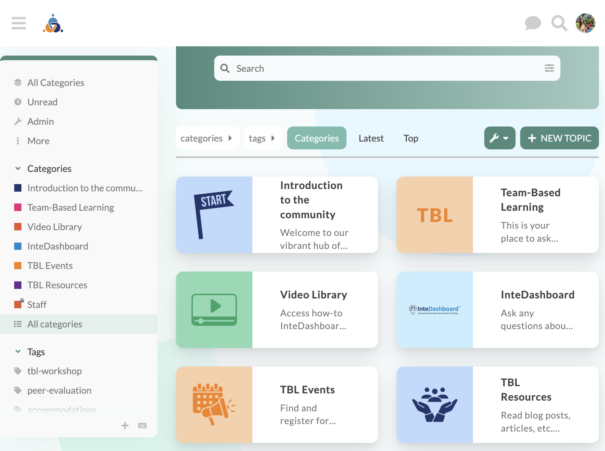Select the peer-evaluation tag

[x=59, y=390]
